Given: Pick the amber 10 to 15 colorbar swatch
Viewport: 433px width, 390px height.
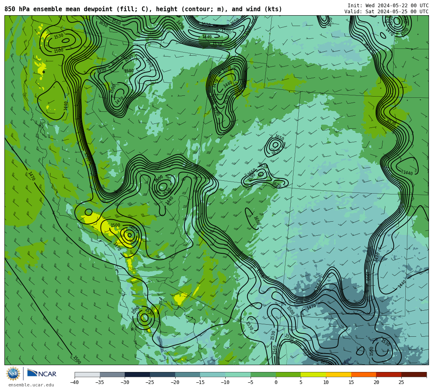Looking at the screenshot, I should click(x=338, y=374).
